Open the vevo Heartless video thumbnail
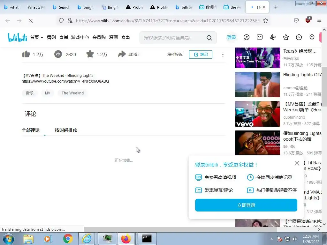This screenshot has width=327, height=245. click(x=257, y=114)
